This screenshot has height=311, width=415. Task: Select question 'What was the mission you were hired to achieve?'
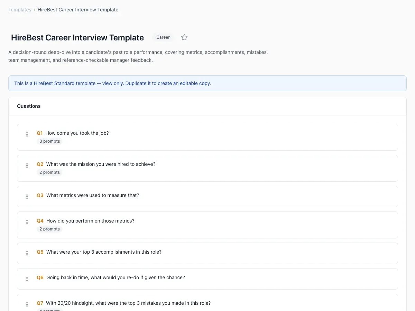coord(101,164)
